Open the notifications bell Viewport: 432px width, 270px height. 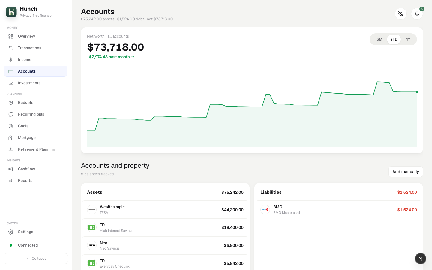pyautogui.click(x=417, y=14)
